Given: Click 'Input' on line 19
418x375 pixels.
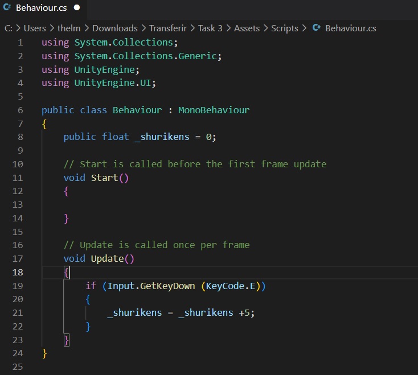Looking at the screenshot, I should point(121,286).
